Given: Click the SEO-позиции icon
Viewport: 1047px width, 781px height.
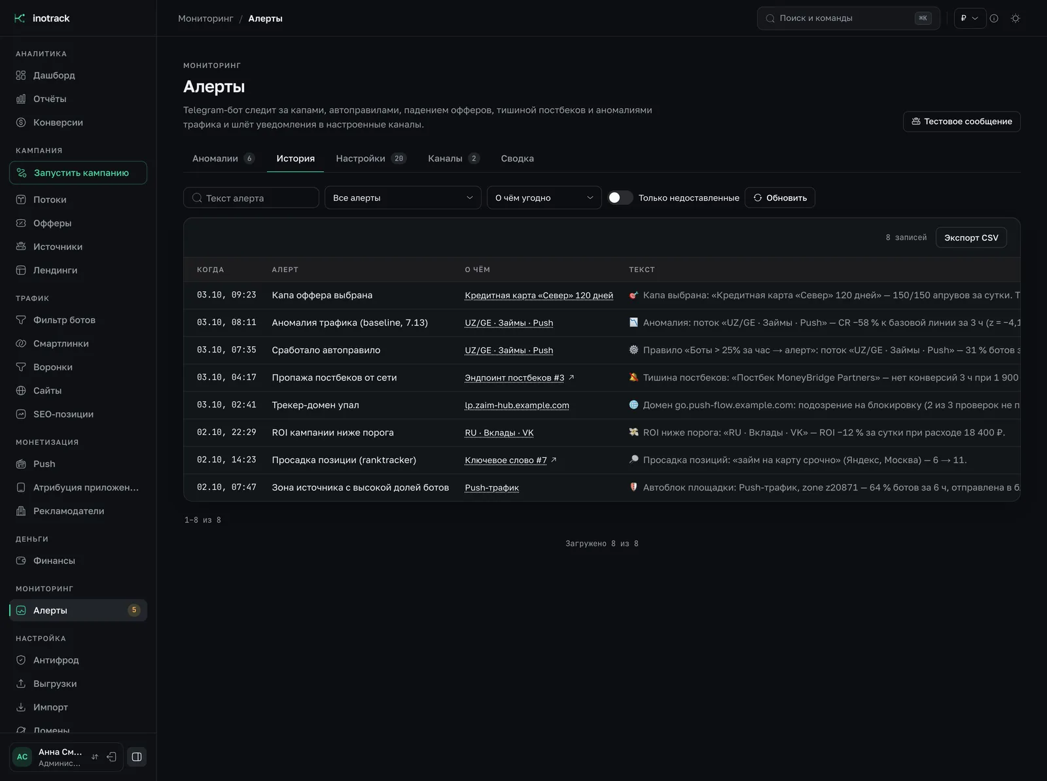Looking at the screenshot, I should 21,414.
